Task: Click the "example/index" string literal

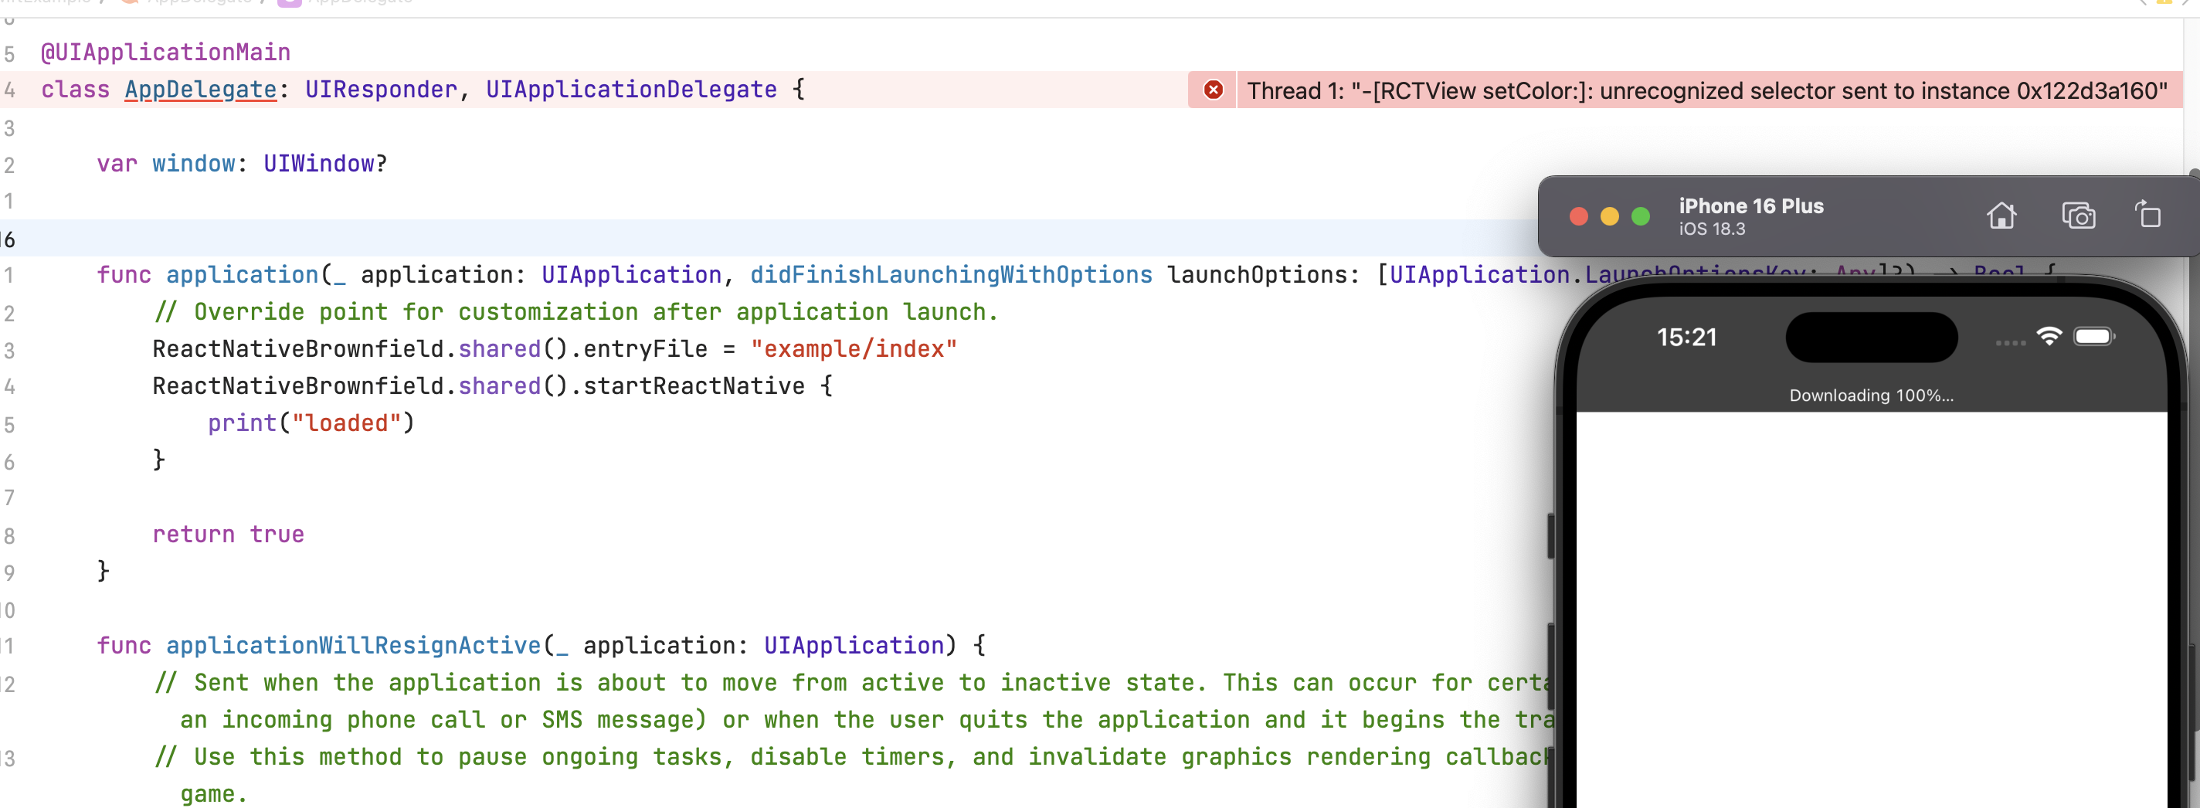Action: (x=853, y=349)
